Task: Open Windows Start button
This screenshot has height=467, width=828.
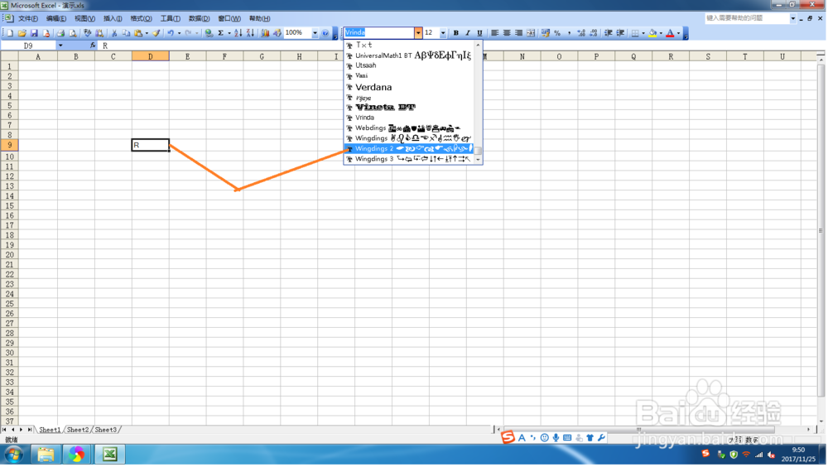Action: click(14, 455)
